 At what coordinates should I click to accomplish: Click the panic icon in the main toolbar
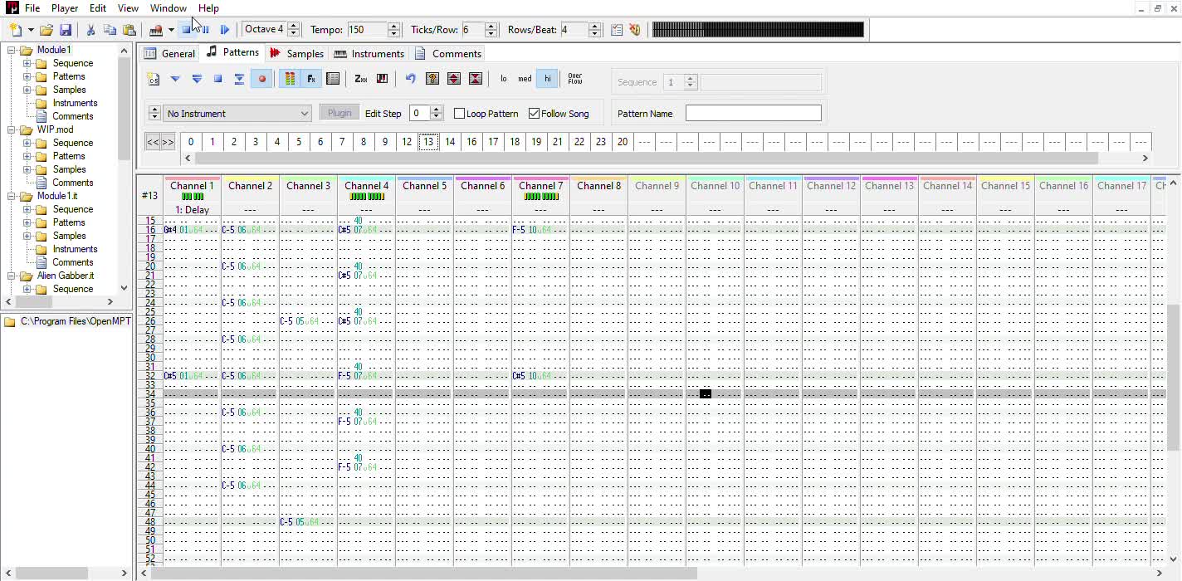pyautogui.click(x=635, y=30)
